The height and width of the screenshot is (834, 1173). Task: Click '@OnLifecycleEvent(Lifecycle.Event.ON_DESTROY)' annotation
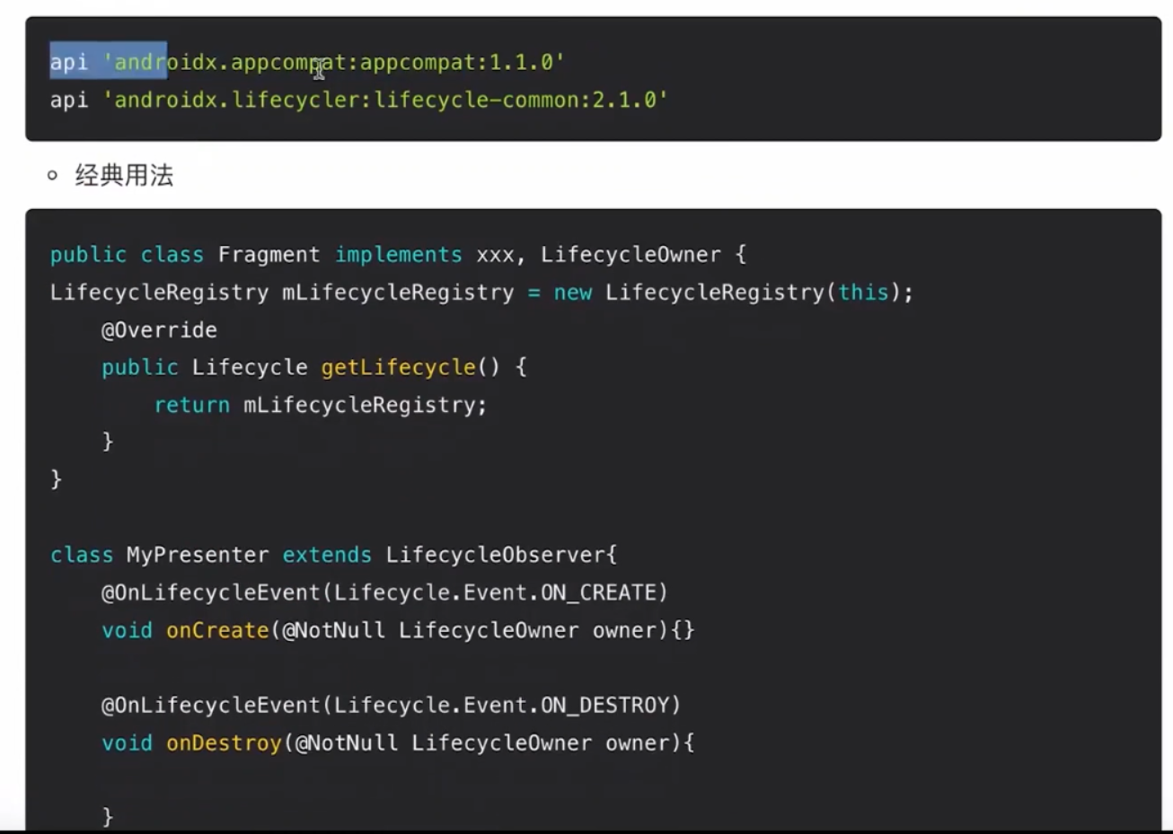point(392,705)
